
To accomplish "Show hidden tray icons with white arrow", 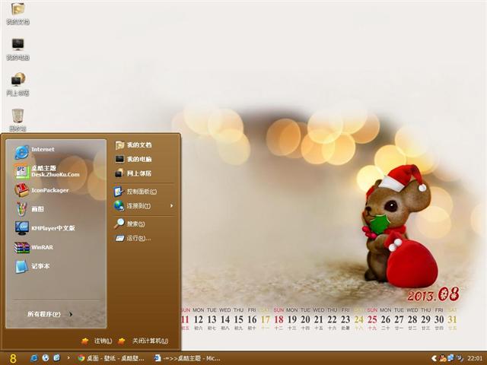I will click(x=434, y=358).
